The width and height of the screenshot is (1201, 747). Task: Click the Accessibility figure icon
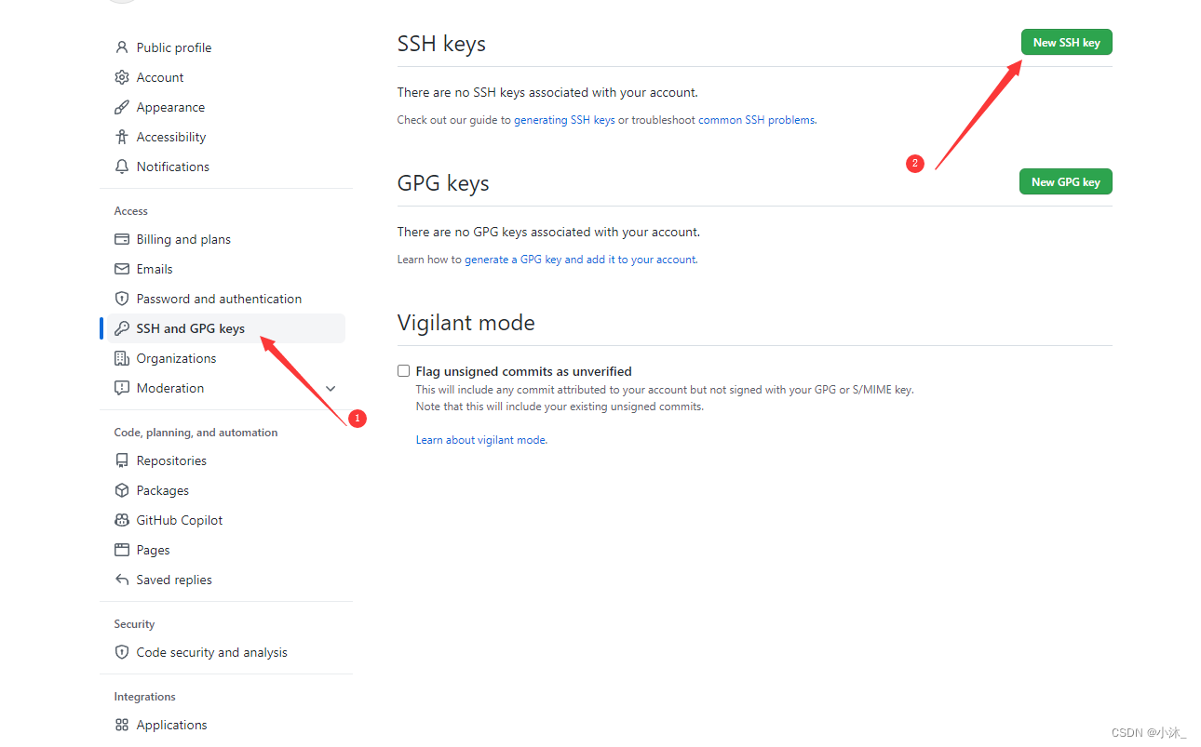(121, 137)
